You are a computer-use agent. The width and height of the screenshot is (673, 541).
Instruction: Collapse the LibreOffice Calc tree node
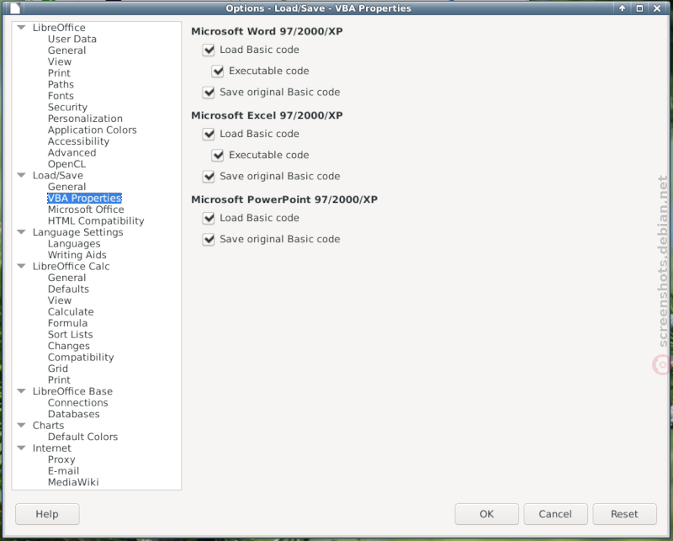coord(21,266)
